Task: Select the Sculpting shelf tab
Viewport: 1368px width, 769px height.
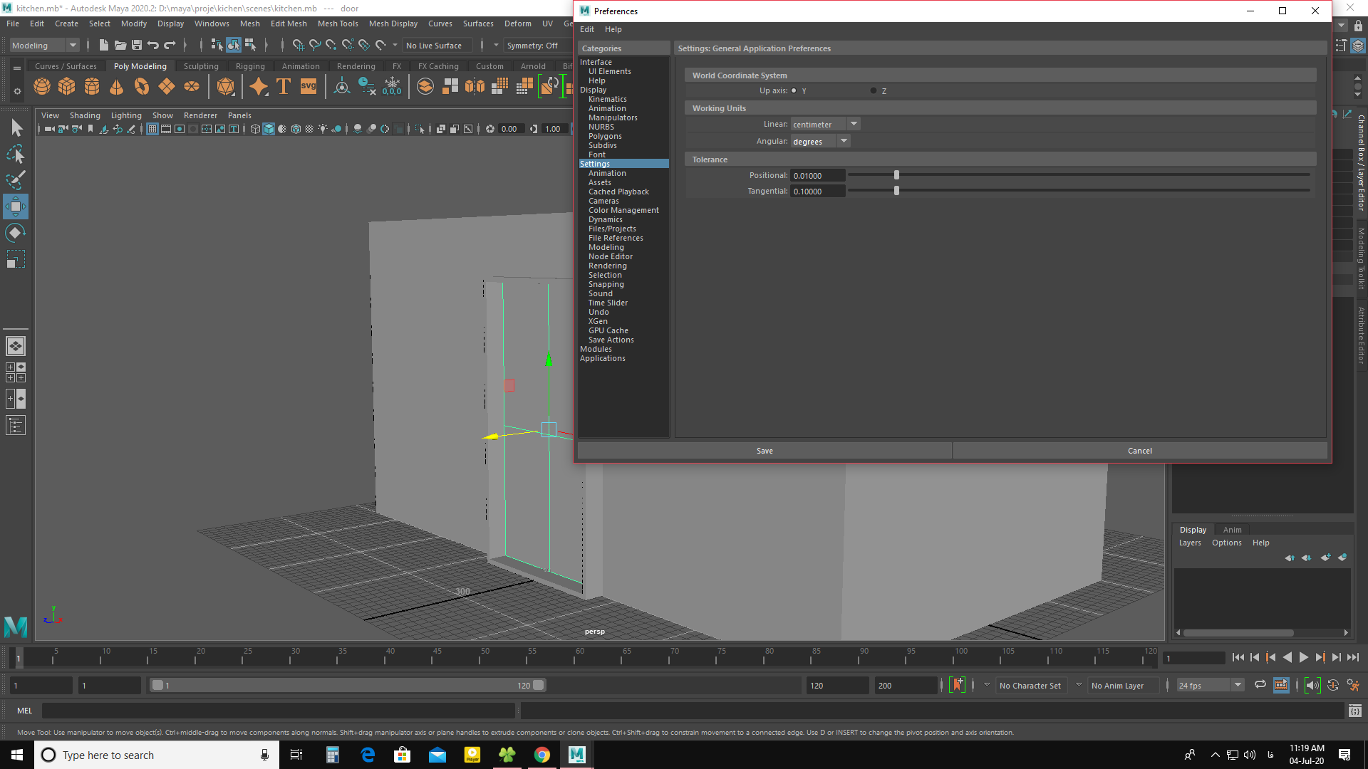Action: click(x=201, y=66)
